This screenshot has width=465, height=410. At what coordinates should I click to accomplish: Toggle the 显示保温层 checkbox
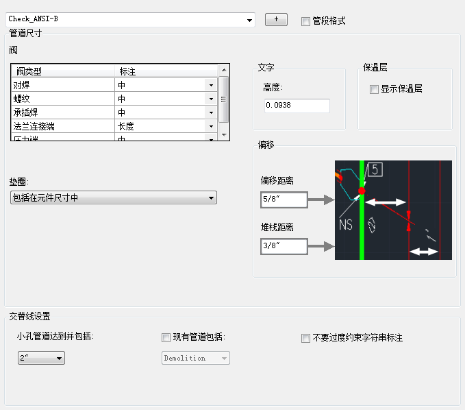(x=374, y=89)
